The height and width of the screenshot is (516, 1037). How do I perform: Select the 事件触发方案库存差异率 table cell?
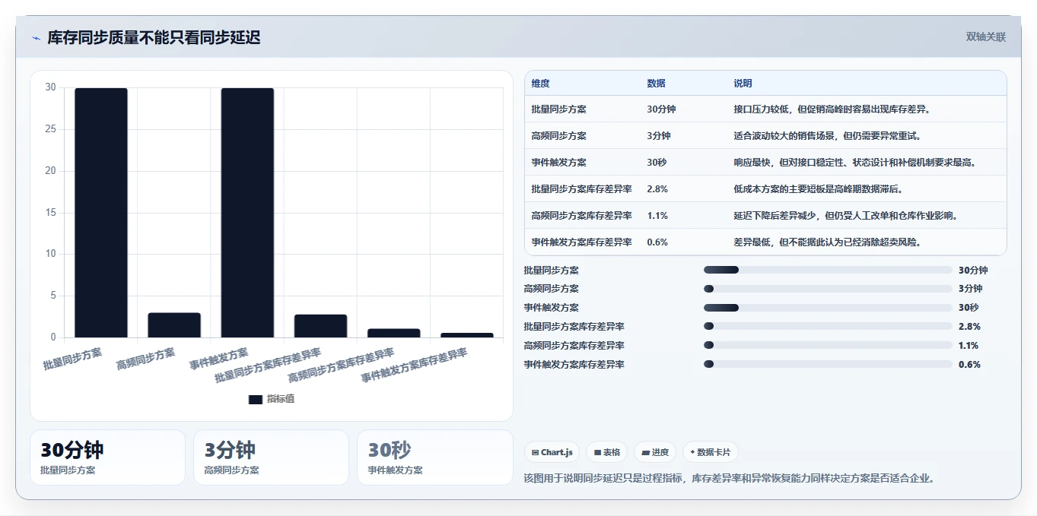click(x=582, y=242)
